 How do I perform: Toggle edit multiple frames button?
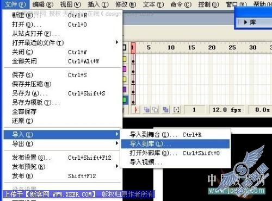pyautogui.click(x=165, y=110)
